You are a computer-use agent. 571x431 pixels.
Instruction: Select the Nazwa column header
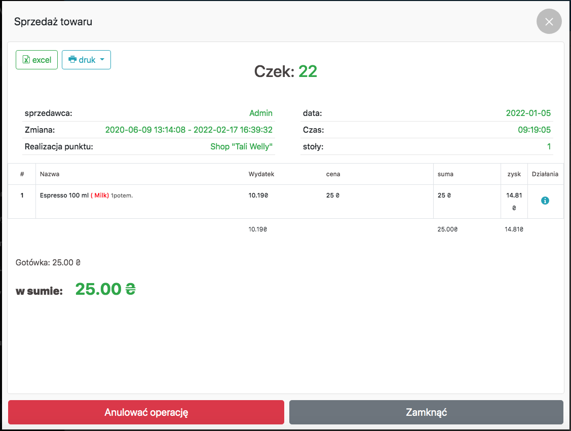(x=50, y=174)
